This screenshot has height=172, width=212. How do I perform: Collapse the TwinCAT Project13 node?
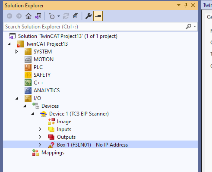coord(9,44)
